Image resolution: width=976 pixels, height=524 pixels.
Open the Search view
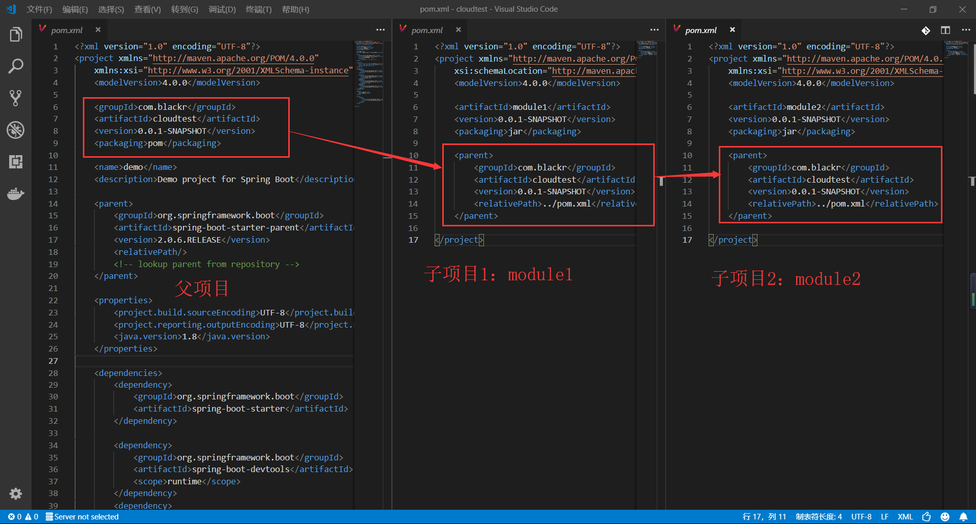coord(15,66)
